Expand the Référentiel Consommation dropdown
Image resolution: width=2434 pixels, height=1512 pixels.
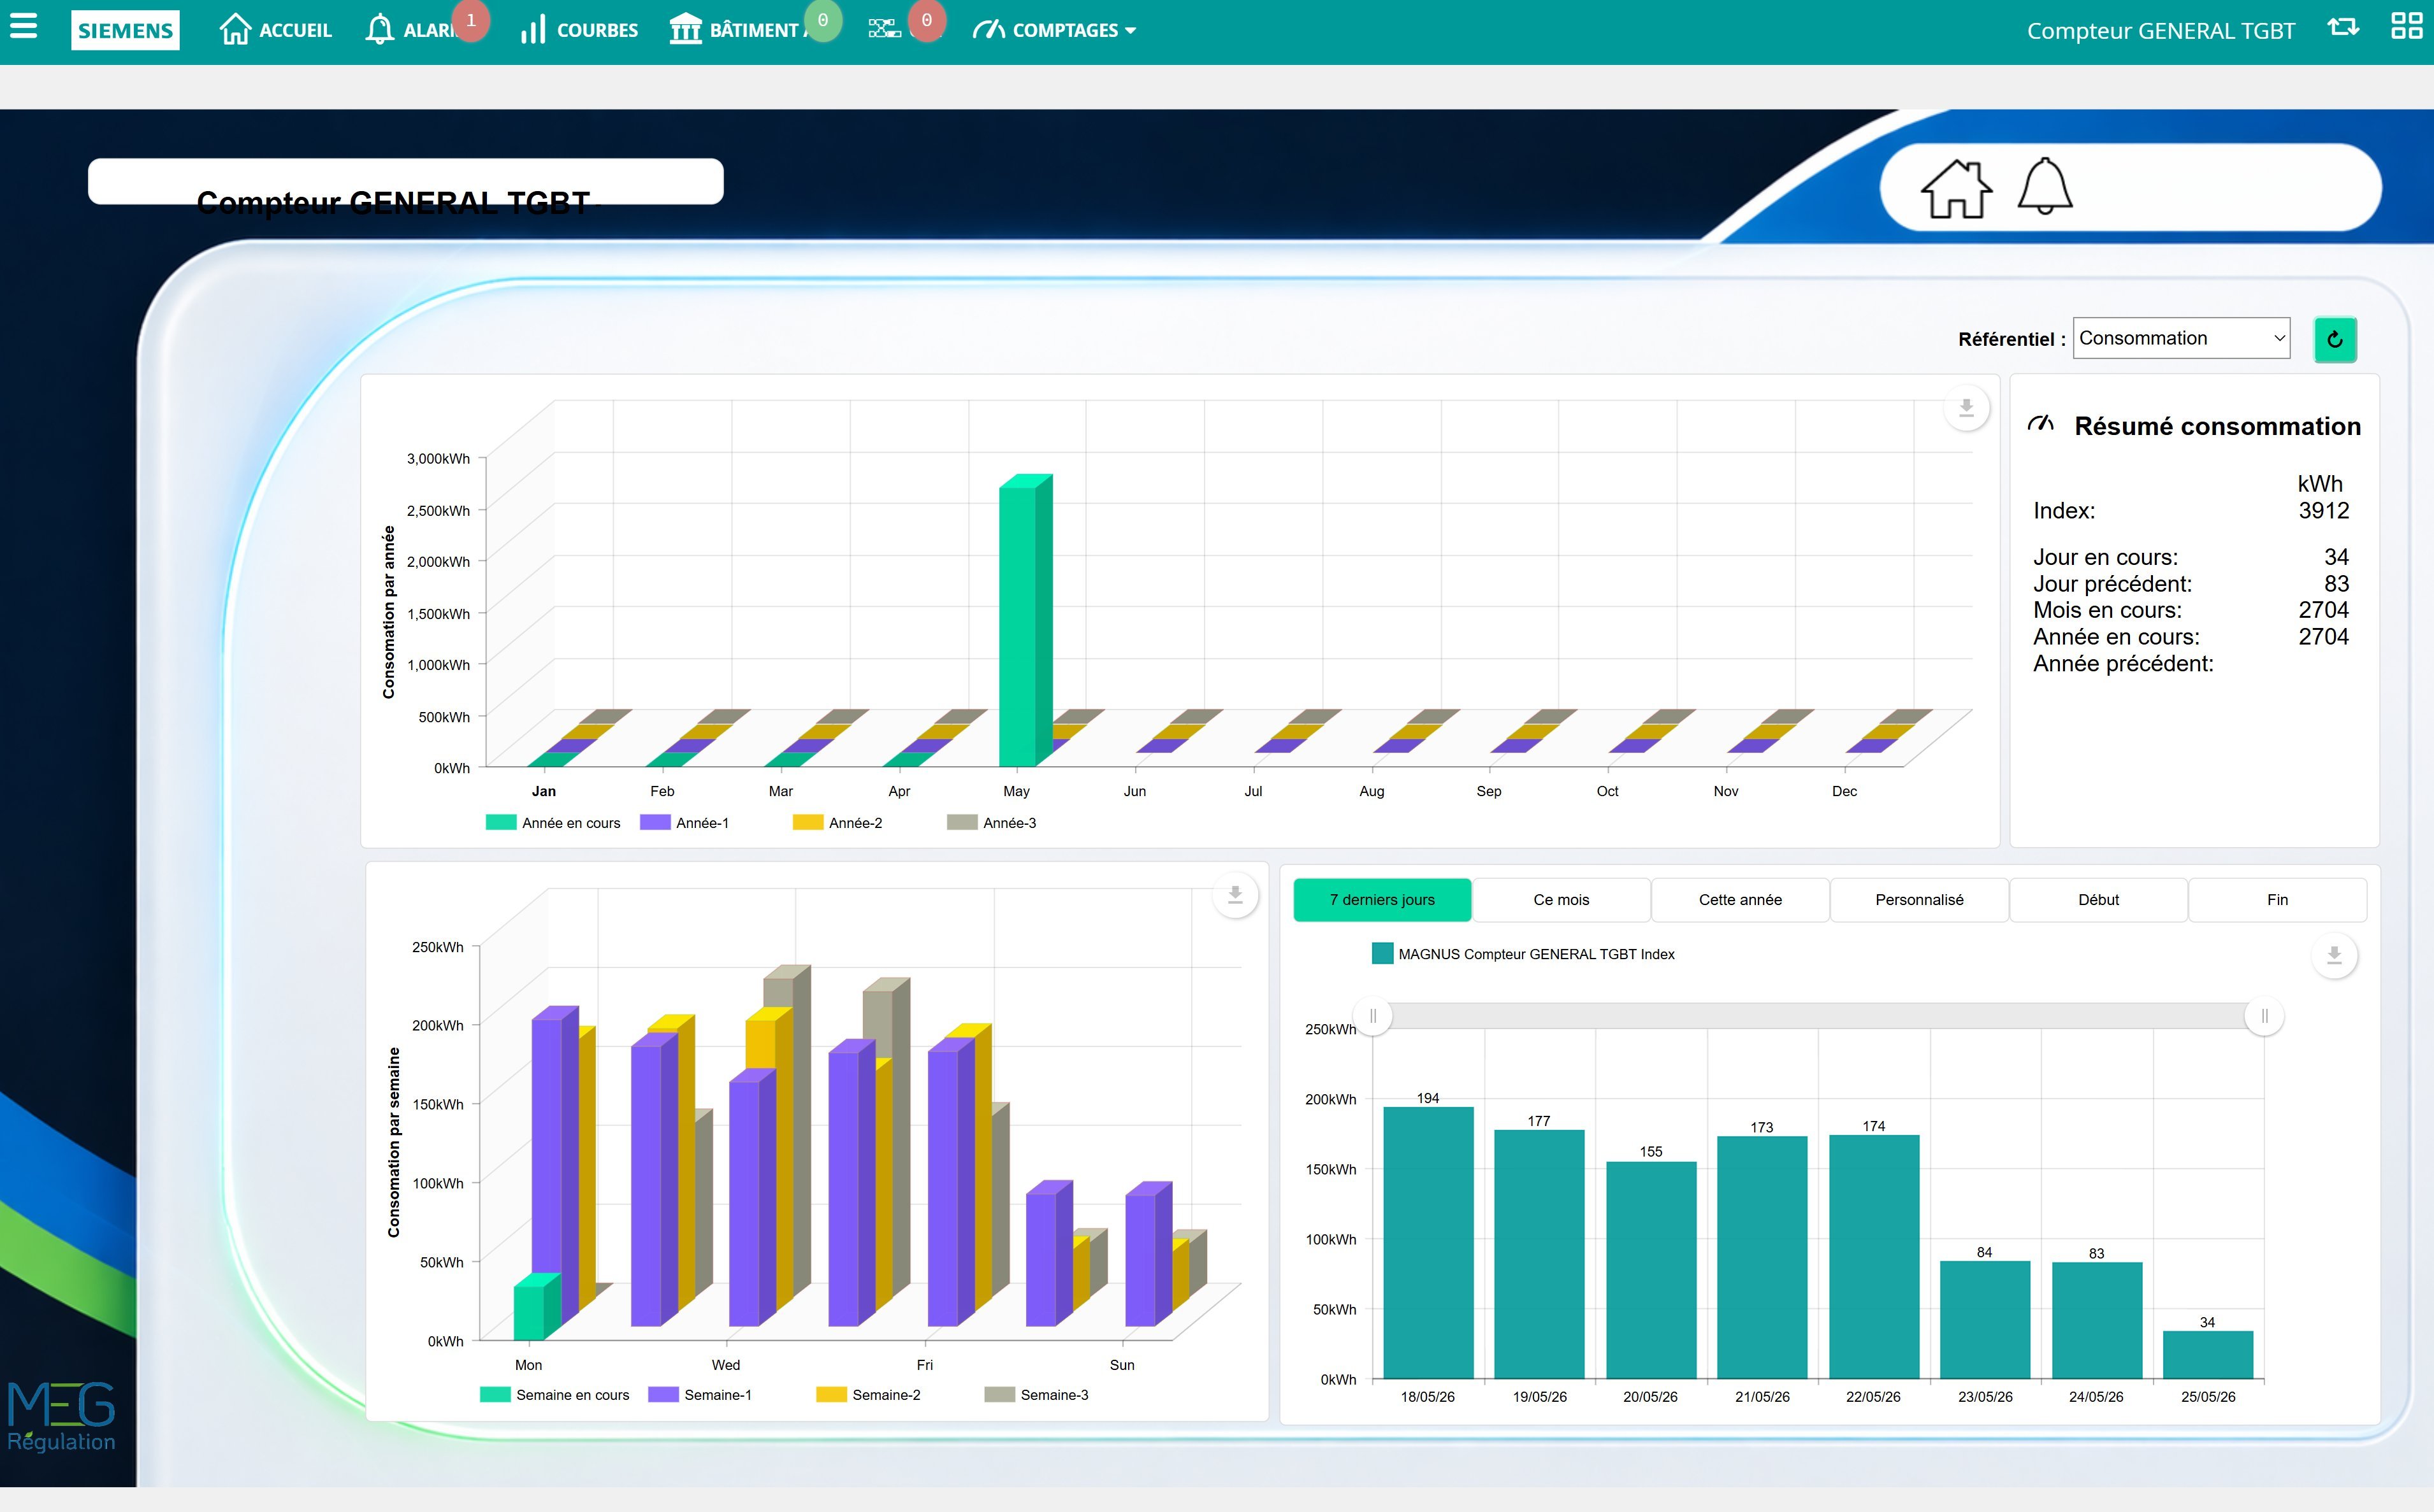pyautogui.click(x=2181, y=339)
